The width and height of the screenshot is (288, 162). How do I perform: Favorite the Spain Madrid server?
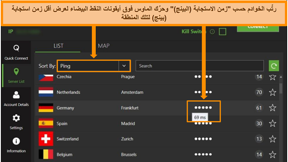(x=272, y=123)
